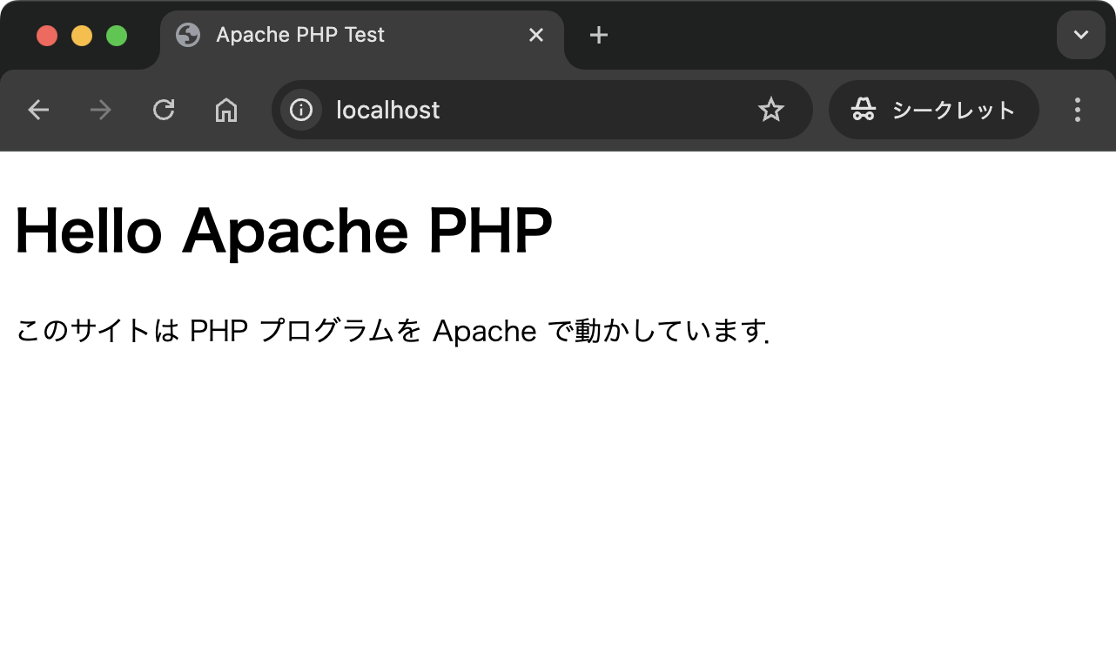Screen dimensions: 1116x653
Task: Close the browser window with red button
Action: pyautogui.click(x=47, y=36)
